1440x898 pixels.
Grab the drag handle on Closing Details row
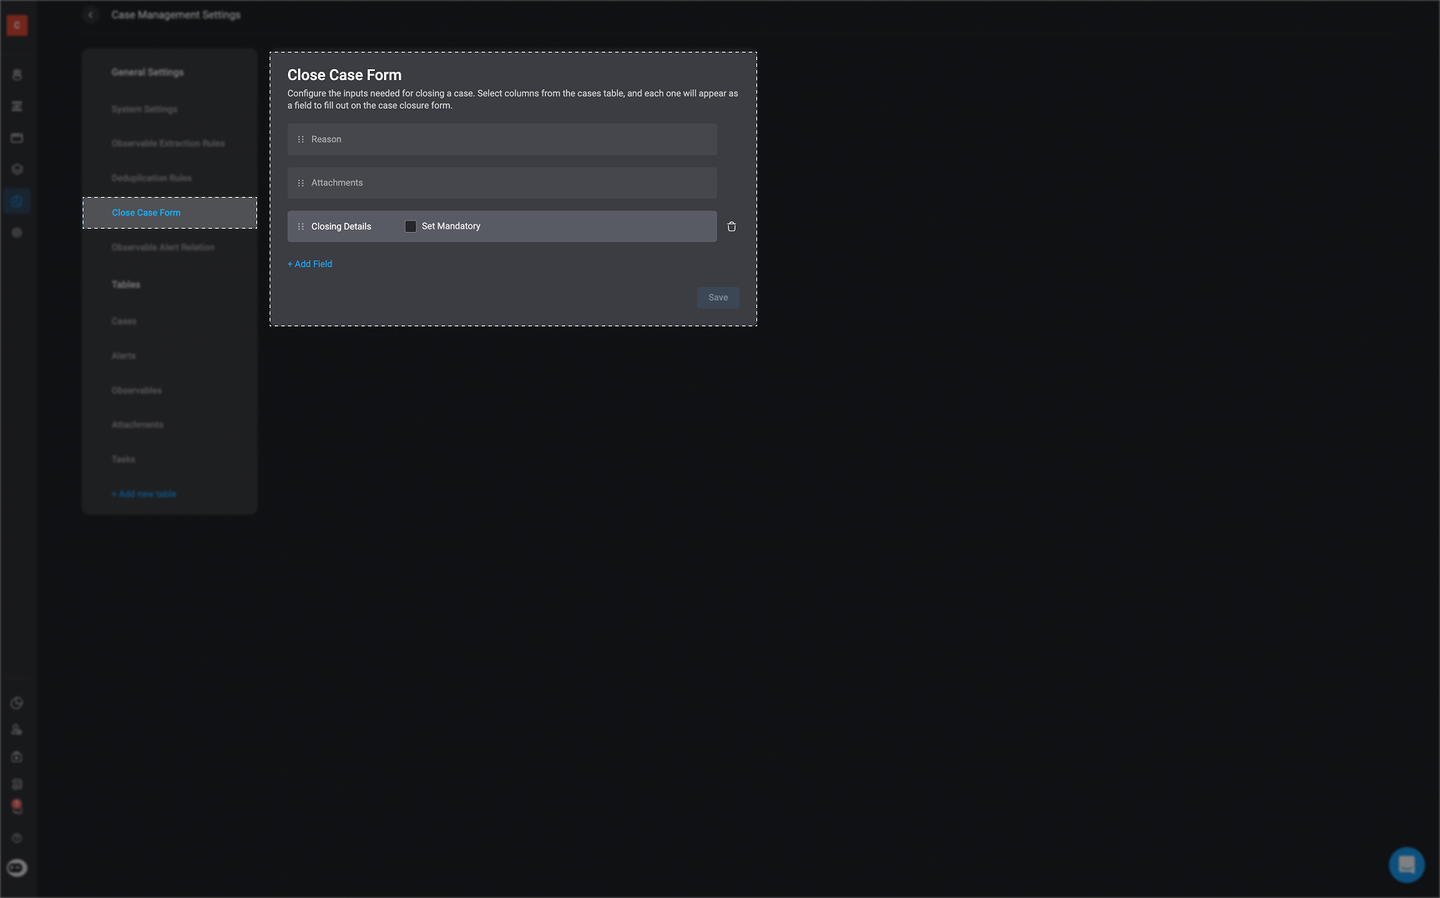pyautogui.click(x=301, y=226)
